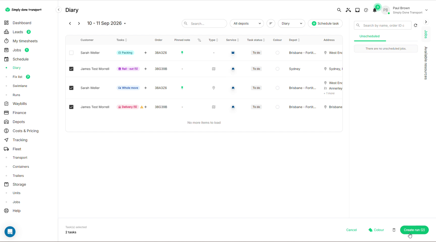Open the notifications bell icon
The height and width of the screenshot is (242, 436).
click(x=375, y=10)
